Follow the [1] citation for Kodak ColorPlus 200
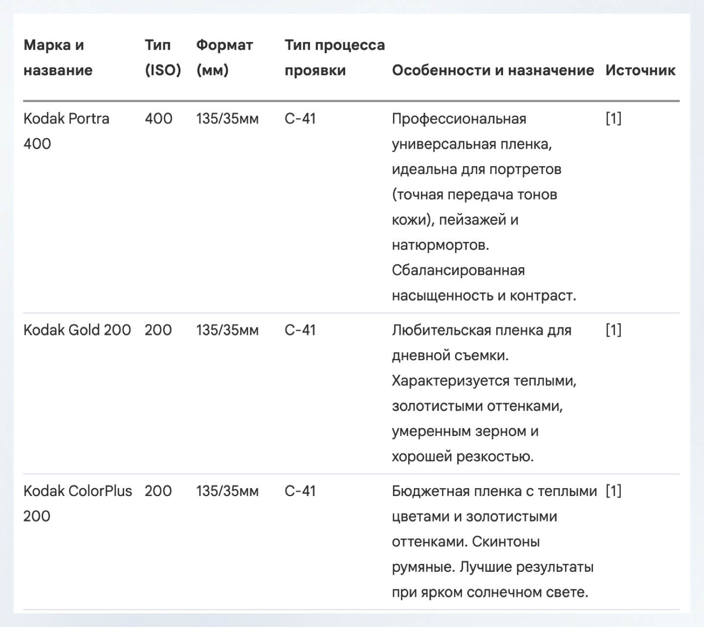This screenshot has height=627, width=704. [613, 491]
